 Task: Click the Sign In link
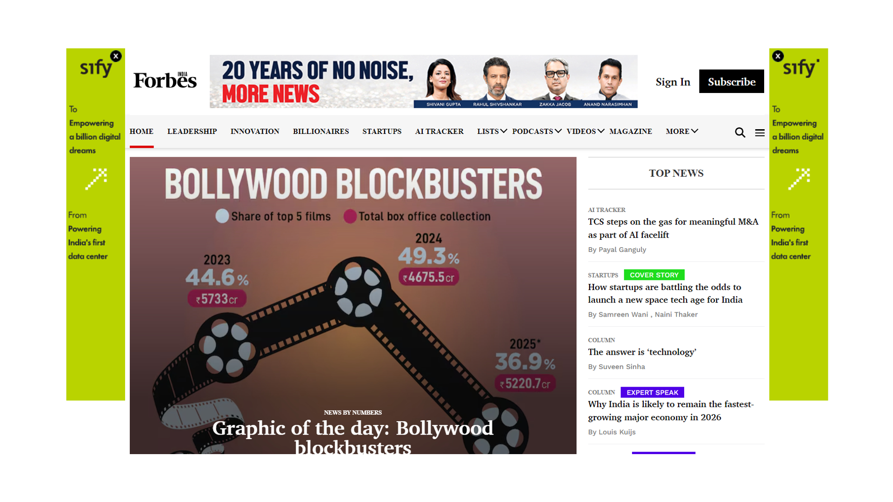[x=673, y=82]
